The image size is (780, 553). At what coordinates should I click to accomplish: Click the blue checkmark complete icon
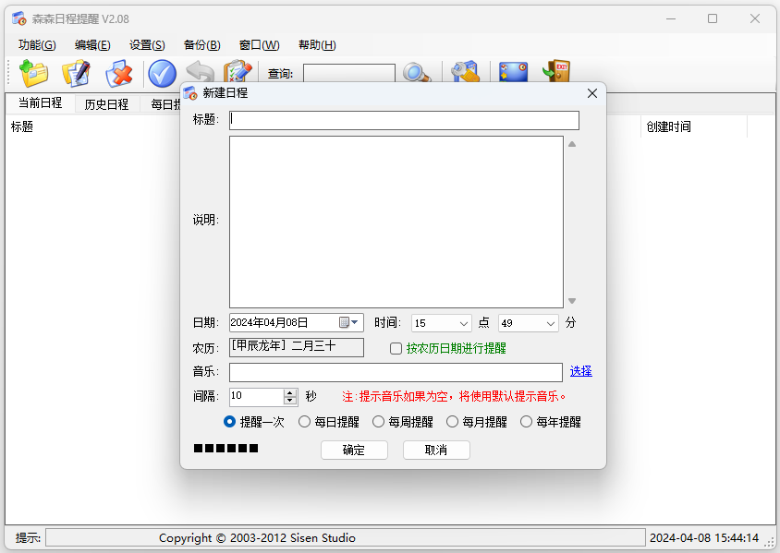click(x=162, y=74)
